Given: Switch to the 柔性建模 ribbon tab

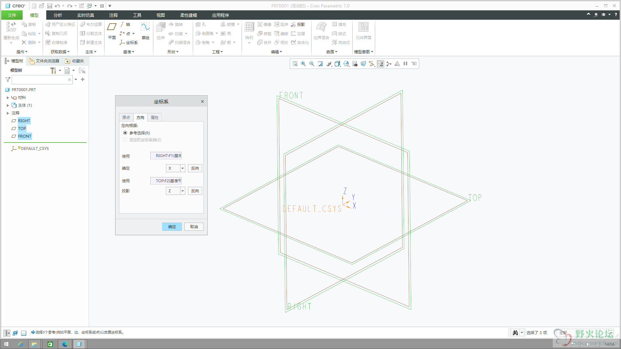Looking at the screenshot, I should pos(189,15).
